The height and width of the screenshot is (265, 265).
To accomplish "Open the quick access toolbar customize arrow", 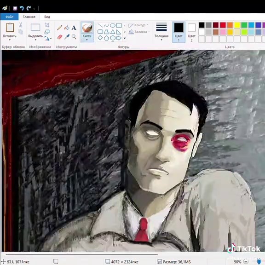I will (x=34, y=8).
